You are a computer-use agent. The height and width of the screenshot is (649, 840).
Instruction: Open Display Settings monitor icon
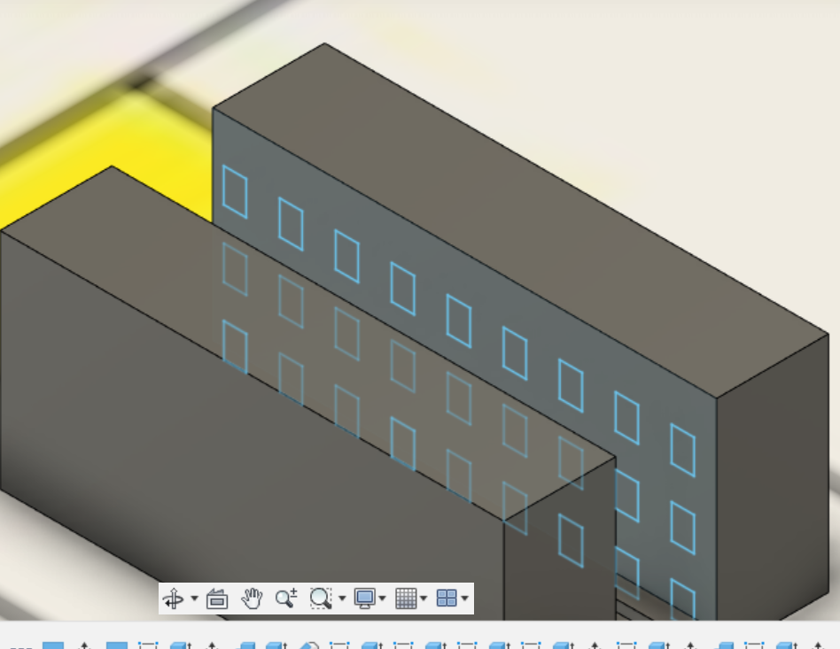365,599
